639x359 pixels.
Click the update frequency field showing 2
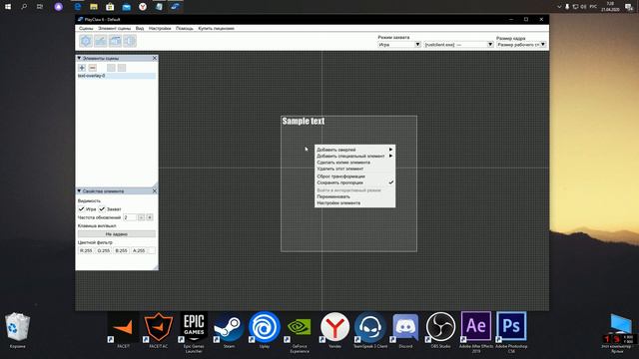pos(130,217)
